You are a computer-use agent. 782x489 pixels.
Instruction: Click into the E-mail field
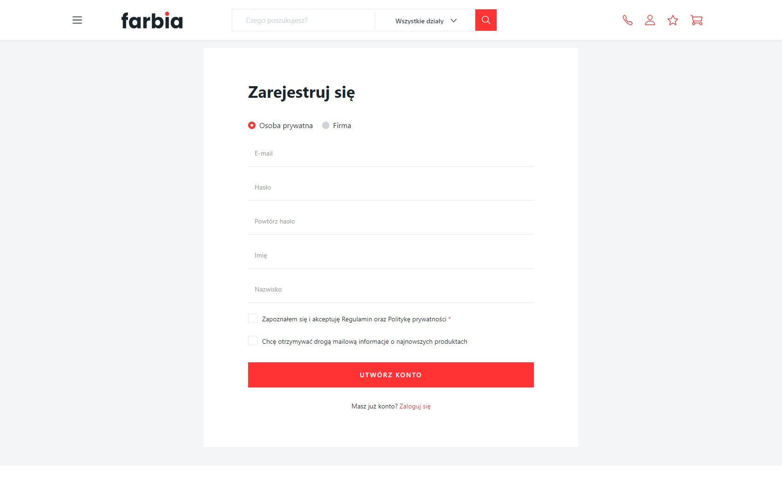pyautogui.click(x=391, y=154)
